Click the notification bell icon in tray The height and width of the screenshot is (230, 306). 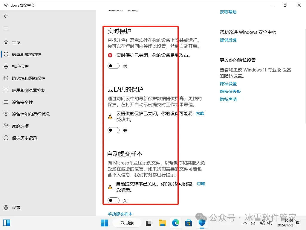pos(298,223)
